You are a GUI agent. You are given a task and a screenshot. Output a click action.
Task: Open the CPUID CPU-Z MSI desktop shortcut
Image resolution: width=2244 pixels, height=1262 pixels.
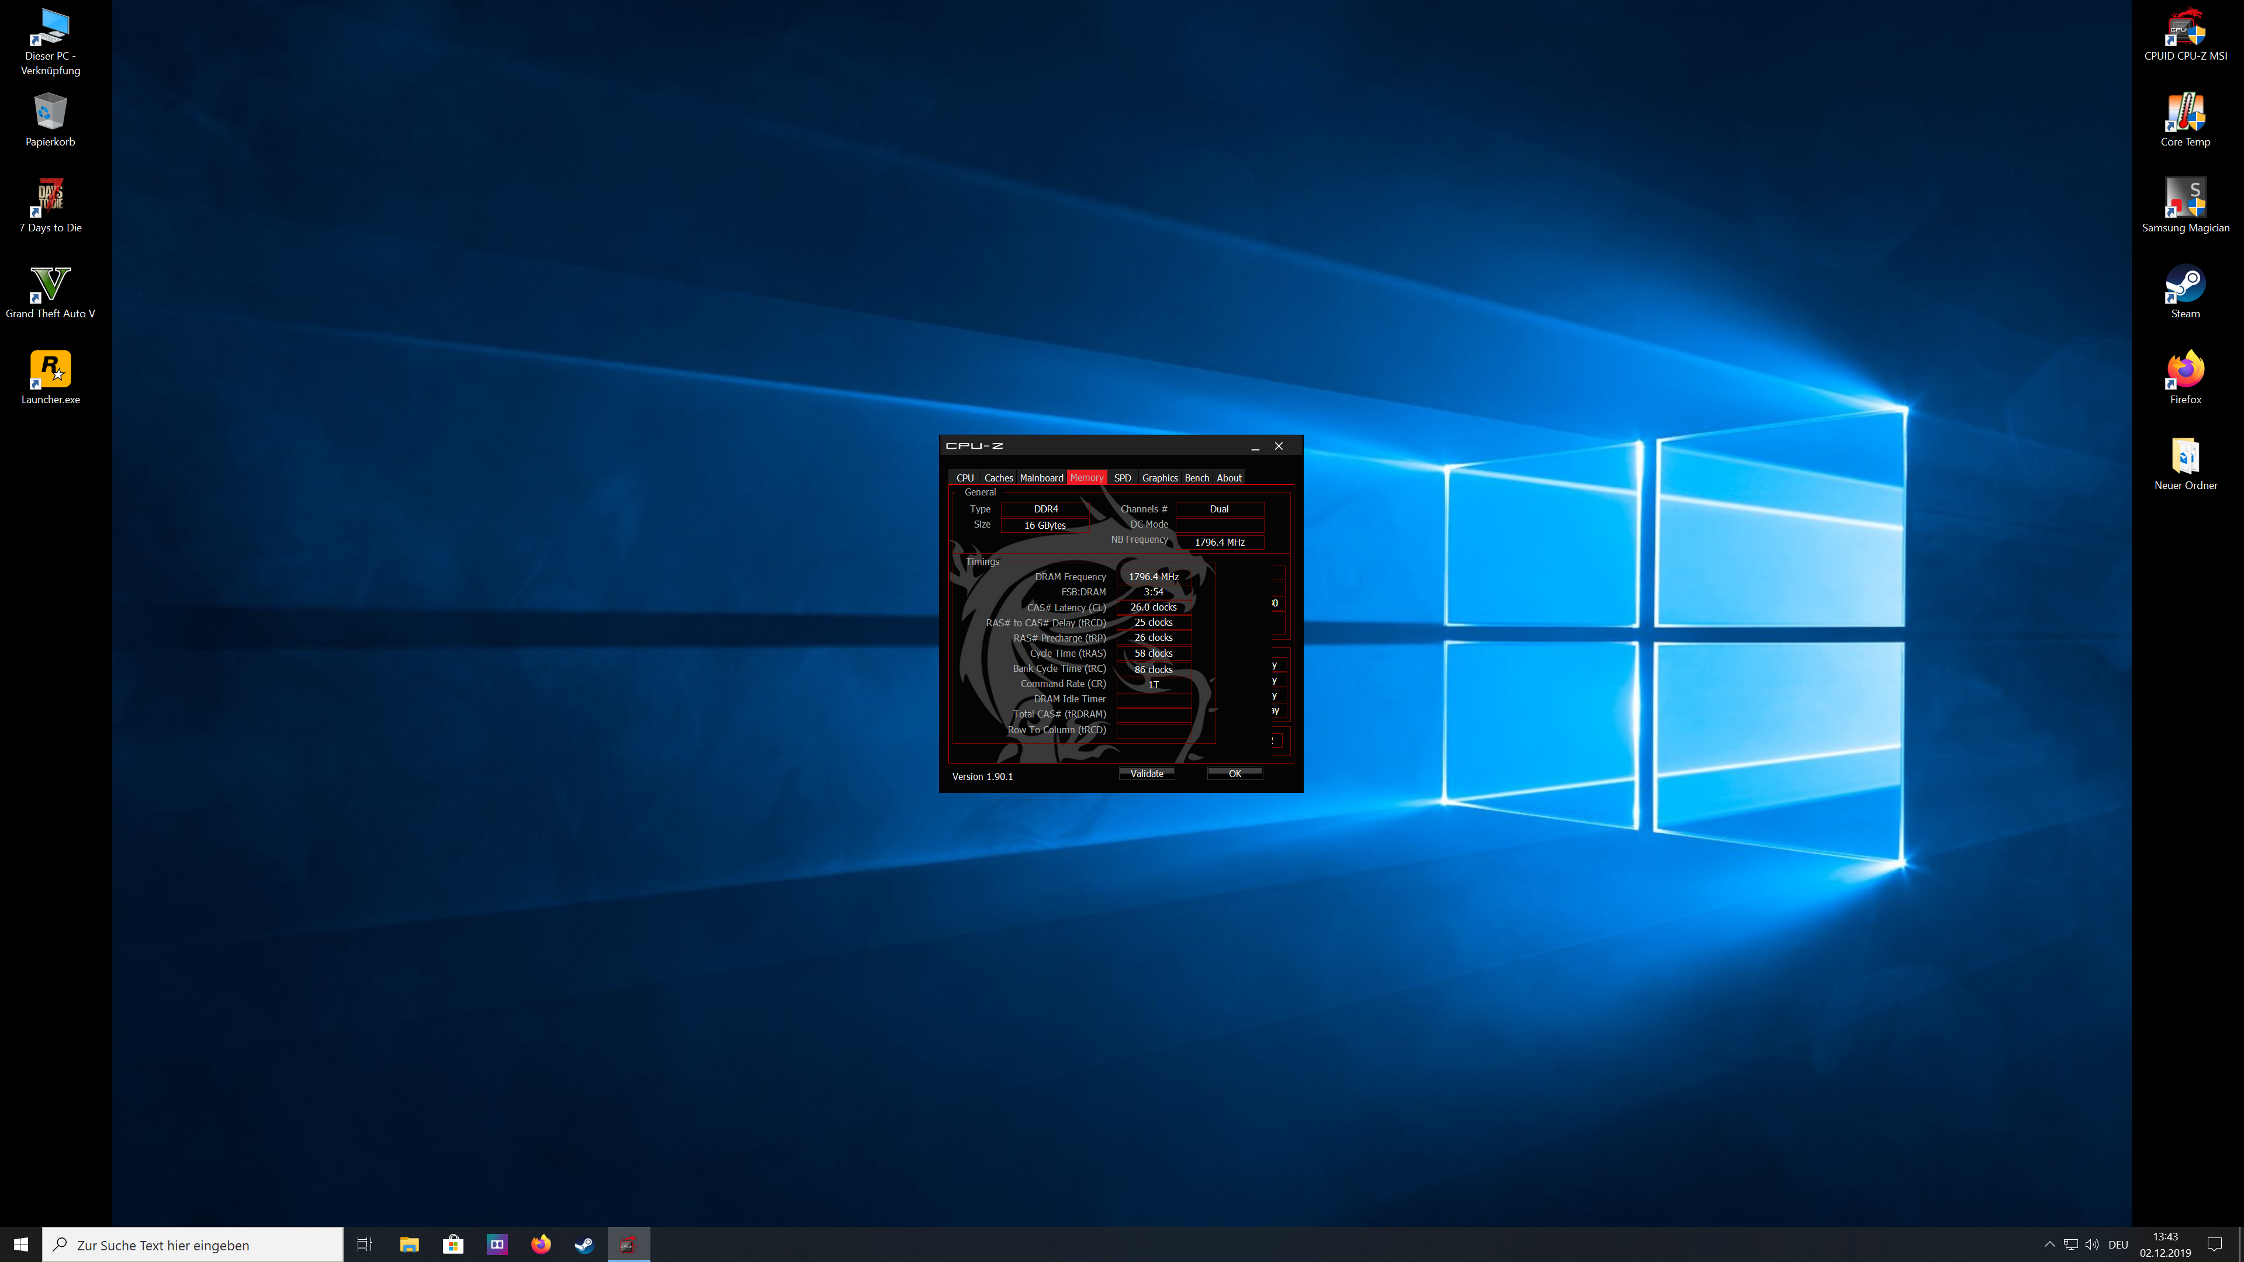2185,33
